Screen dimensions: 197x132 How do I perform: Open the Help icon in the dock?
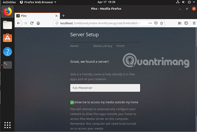point(8,51)
